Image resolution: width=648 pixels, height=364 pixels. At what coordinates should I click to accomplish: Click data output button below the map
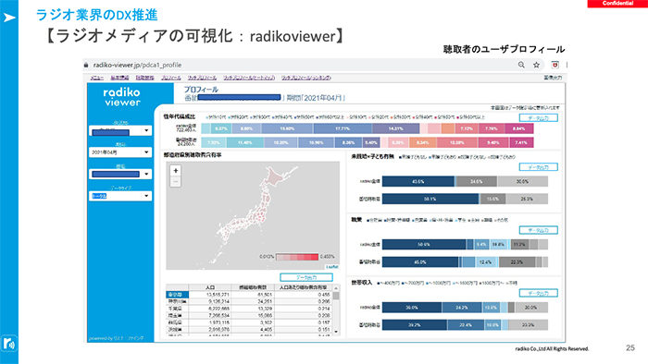(x=306, y=277)
